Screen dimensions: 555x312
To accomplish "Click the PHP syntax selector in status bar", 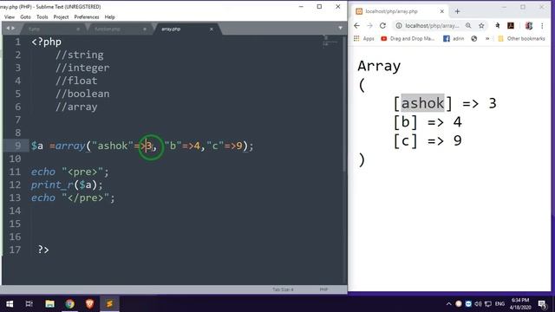I will click(x=323, y=289).
